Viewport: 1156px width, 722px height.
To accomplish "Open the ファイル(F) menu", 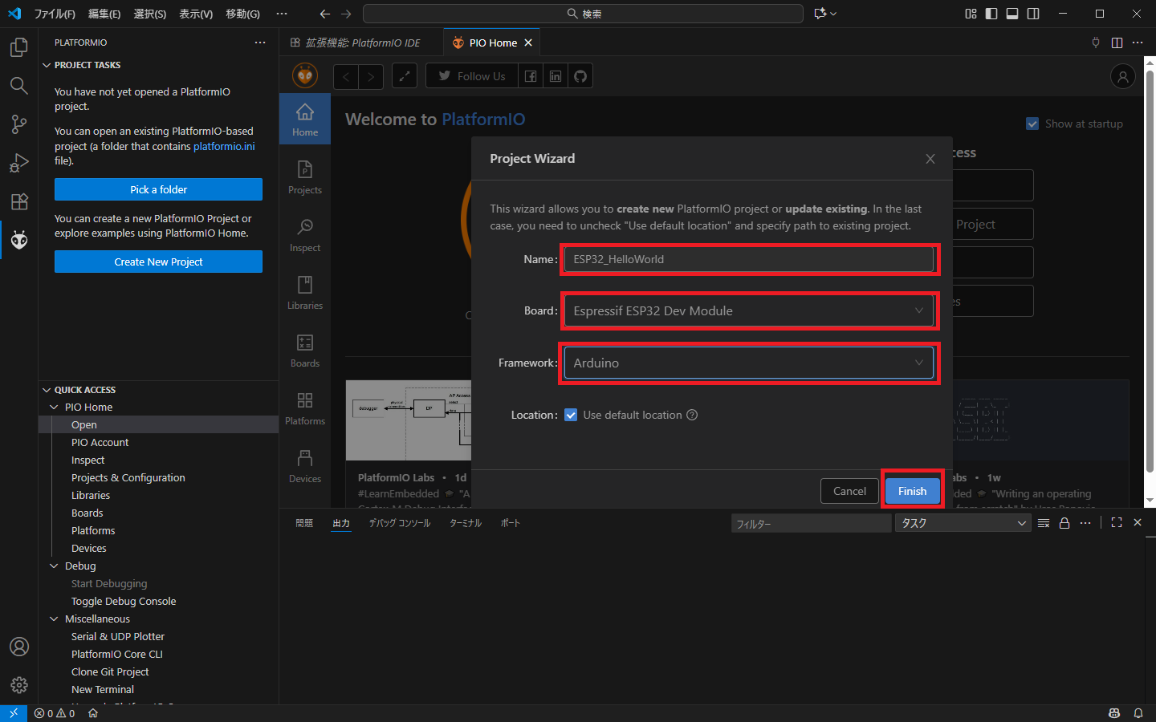I will click(x=55, y=14).
